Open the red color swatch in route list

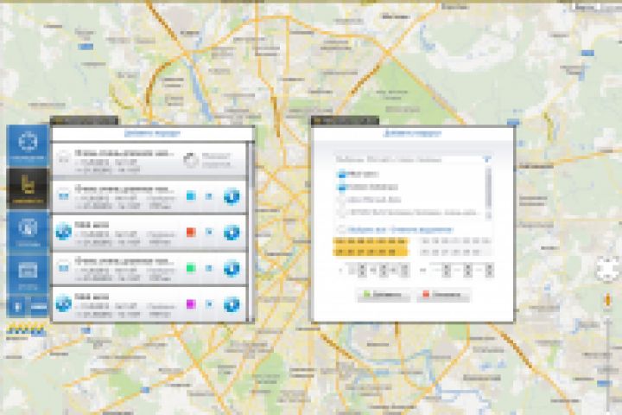(191, 232)
